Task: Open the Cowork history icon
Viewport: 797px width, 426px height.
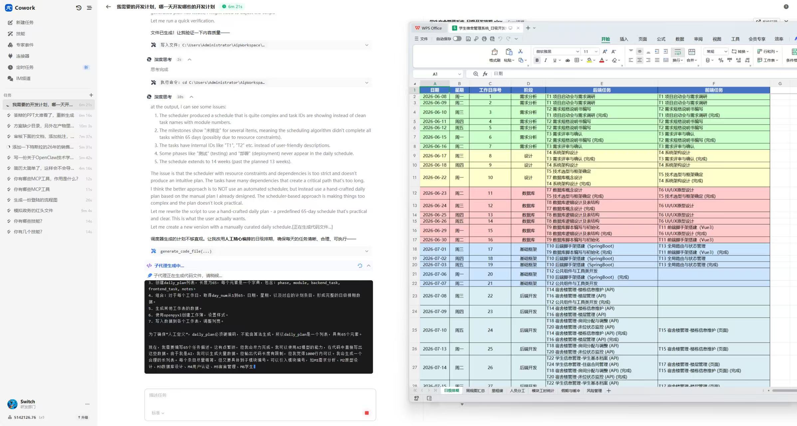Action: (79, 8)
